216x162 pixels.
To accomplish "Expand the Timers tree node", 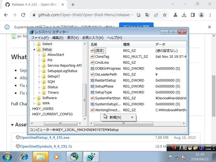I will [x=39, y=93].
